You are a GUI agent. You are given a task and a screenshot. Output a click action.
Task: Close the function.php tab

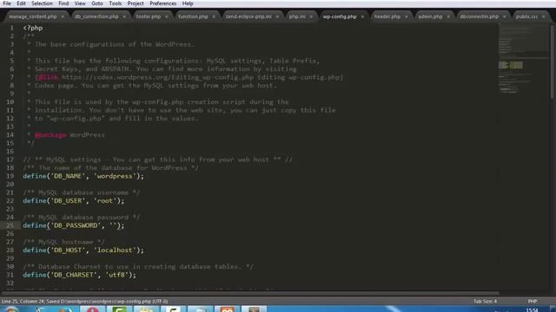click(x=214, y=16)
